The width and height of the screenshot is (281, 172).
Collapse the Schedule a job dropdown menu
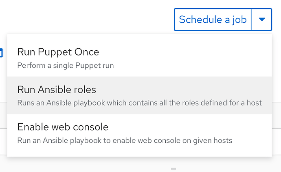tap(262, 19)
